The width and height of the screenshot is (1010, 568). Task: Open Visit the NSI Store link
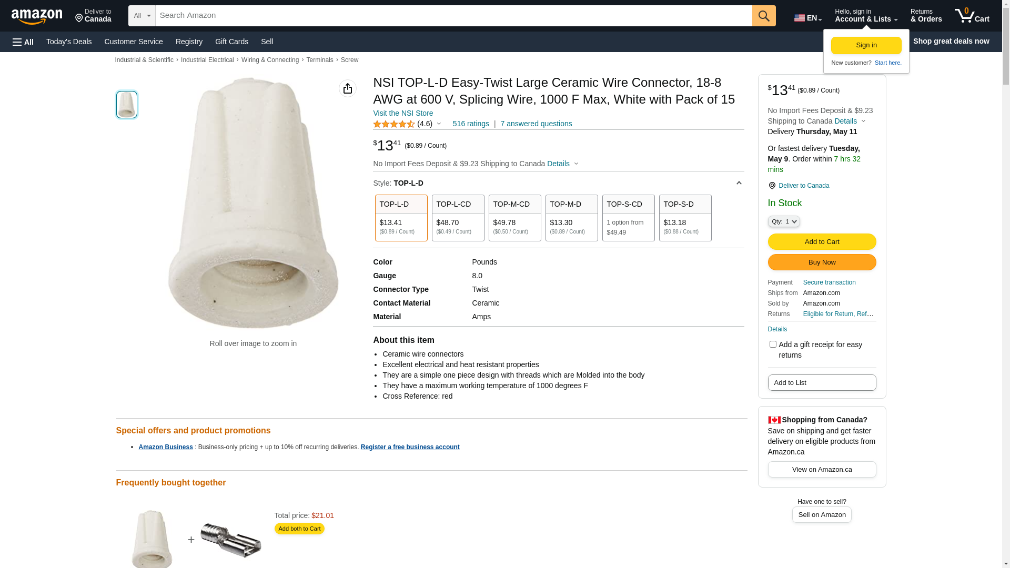[403, 113]
